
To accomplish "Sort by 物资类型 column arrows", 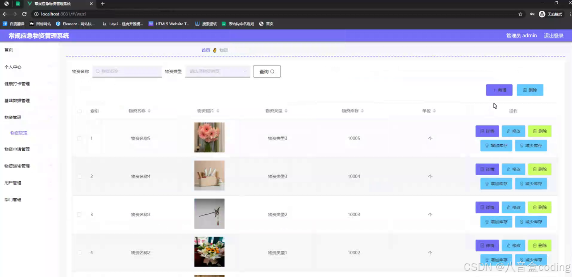I will [x=286, y=111].
